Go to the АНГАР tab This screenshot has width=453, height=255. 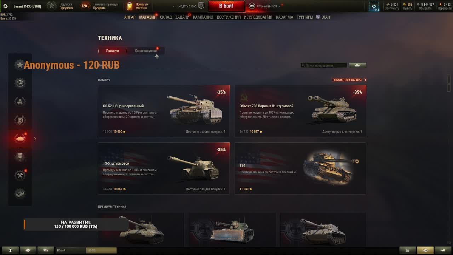click(130, 17)
